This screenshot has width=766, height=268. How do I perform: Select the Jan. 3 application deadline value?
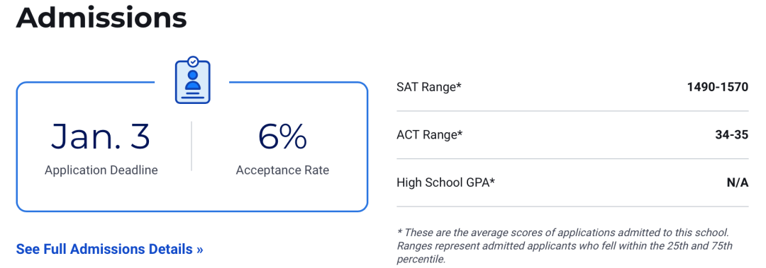pyautogui.click(x=101, y=137)
